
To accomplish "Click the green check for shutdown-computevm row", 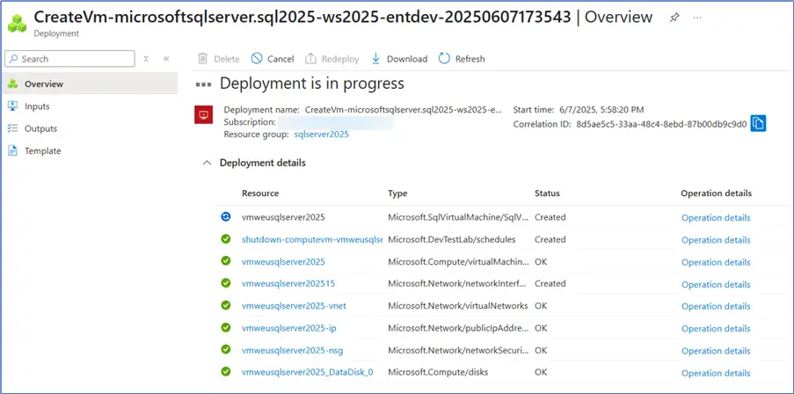I will click(226, 239).
